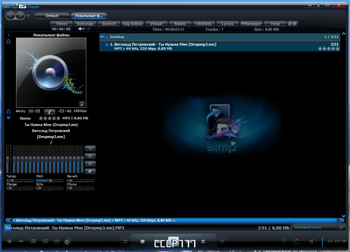
Task: Add files with the plus icon
Action: click(9, 241)
